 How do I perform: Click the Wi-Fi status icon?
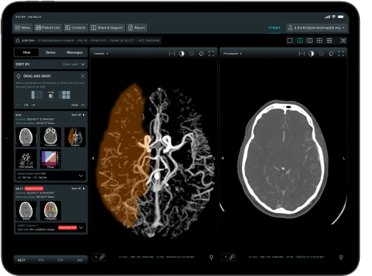coord(333,16)
